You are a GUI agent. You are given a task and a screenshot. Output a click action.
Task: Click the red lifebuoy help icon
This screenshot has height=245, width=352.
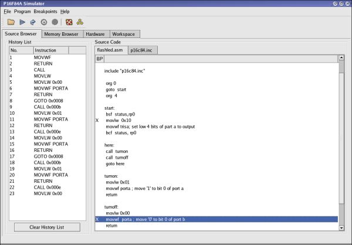[x=69, y=22]
